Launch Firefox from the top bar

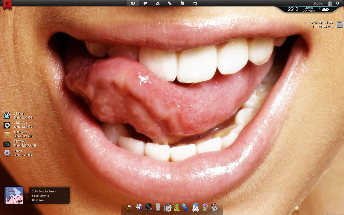click(133, 3)
